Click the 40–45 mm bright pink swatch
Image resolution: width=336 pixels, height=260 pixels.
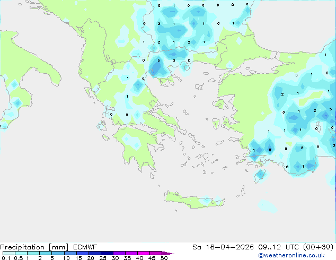click(144, 253)
